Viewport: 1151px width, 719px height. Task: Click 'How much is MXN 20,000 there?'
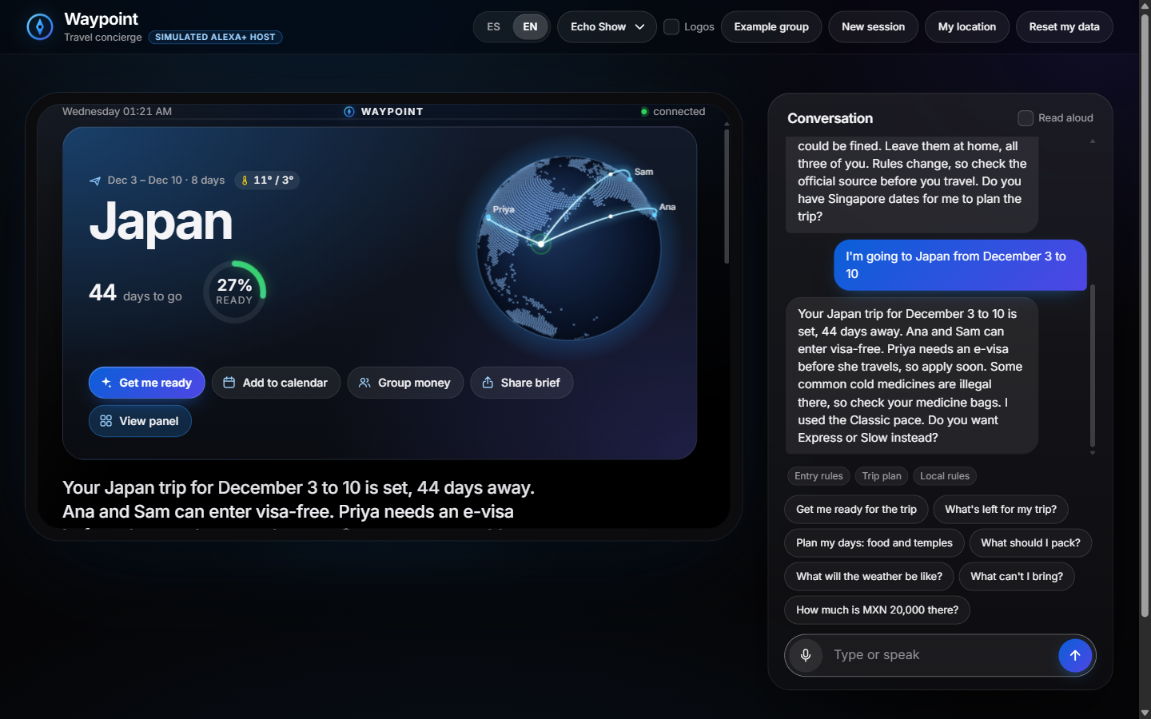(877, 610)
